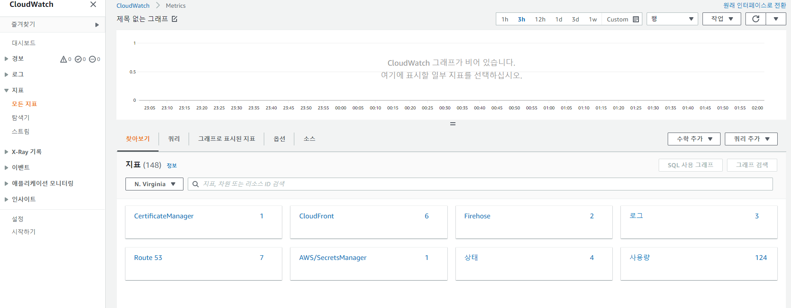The height and width of the screenshot is (308, 791).
Task: Click the OK alarm checkmark icon
Action: pos(78,59)
